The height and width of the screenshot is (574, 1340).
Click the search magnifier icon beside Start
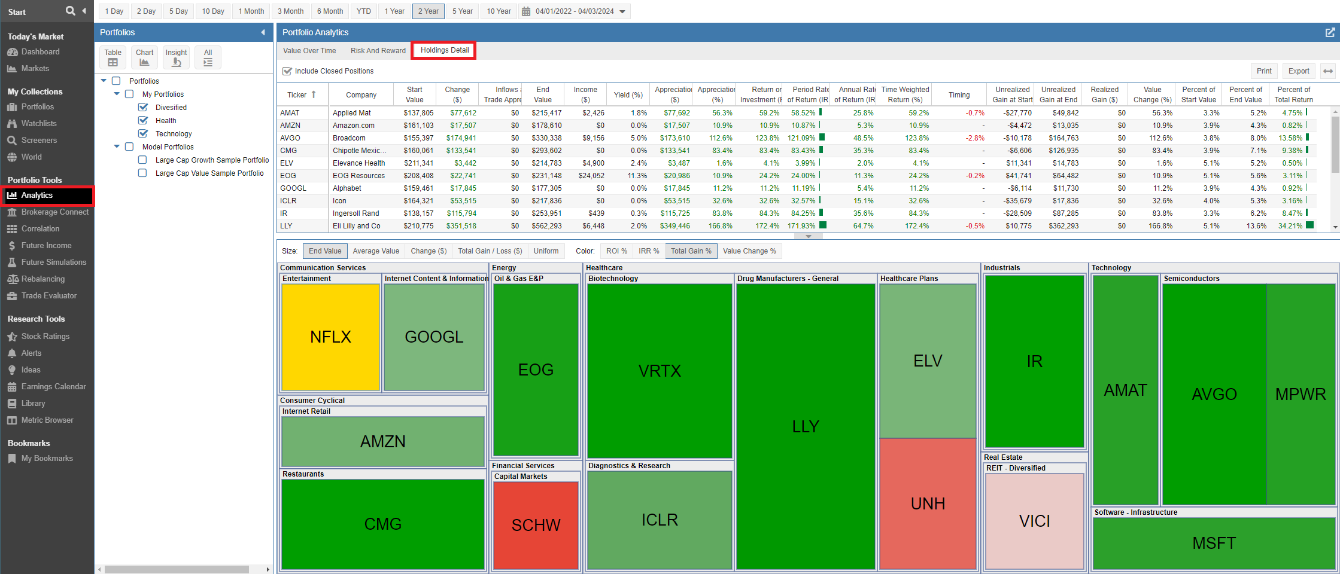pyautogui.click(x=71, y=11)
